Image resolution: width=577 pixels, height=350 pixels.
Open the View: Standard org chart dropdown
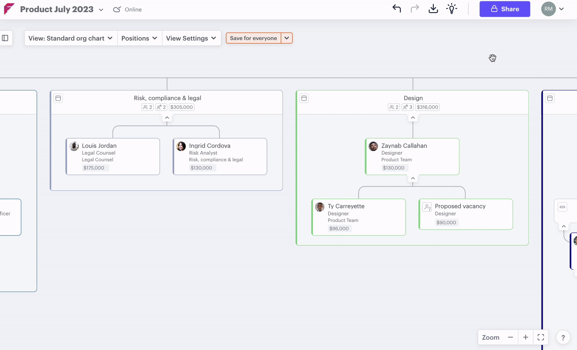(x=70, y=38)
